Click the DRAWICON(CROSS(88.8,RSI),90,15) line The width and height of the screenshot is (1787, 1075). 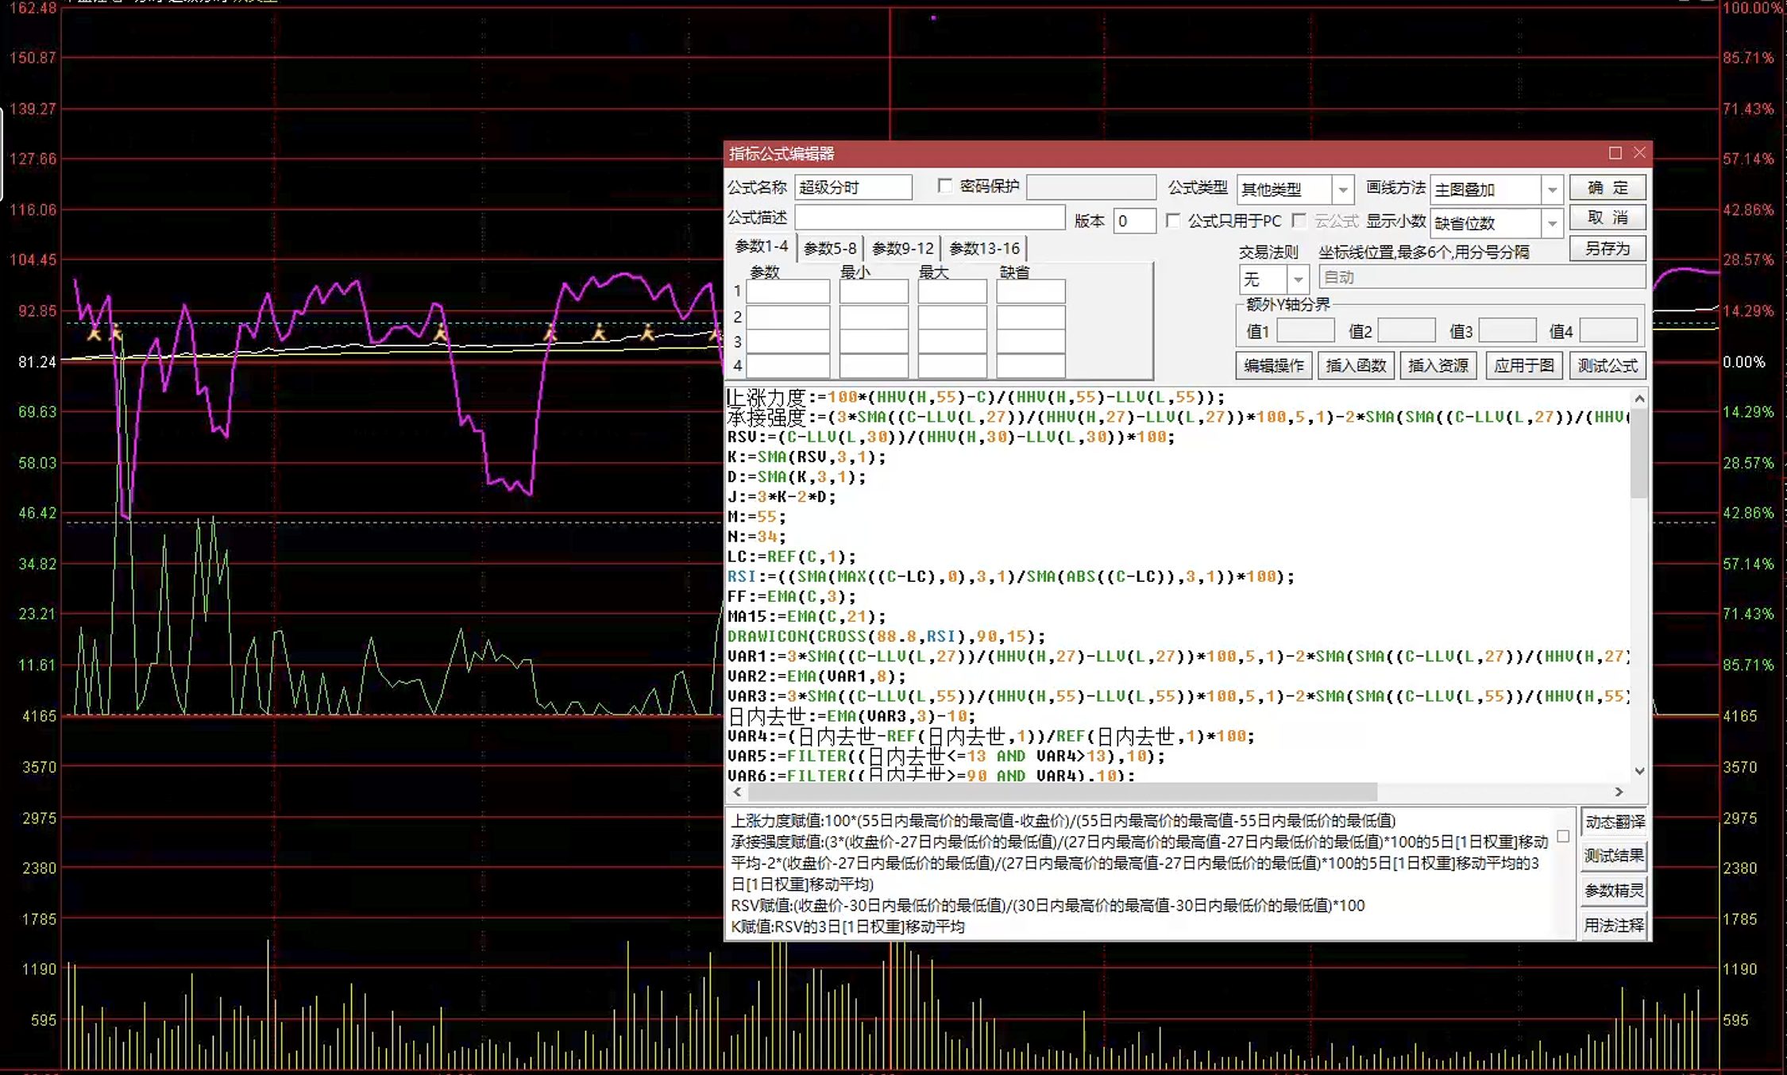coord(886,636)
